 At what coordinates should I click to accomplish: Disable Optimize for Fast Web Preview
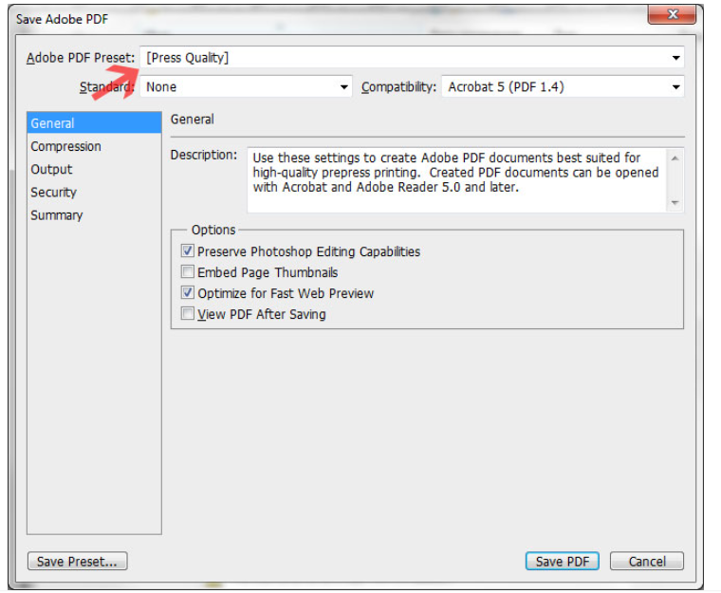coord(187,292)
